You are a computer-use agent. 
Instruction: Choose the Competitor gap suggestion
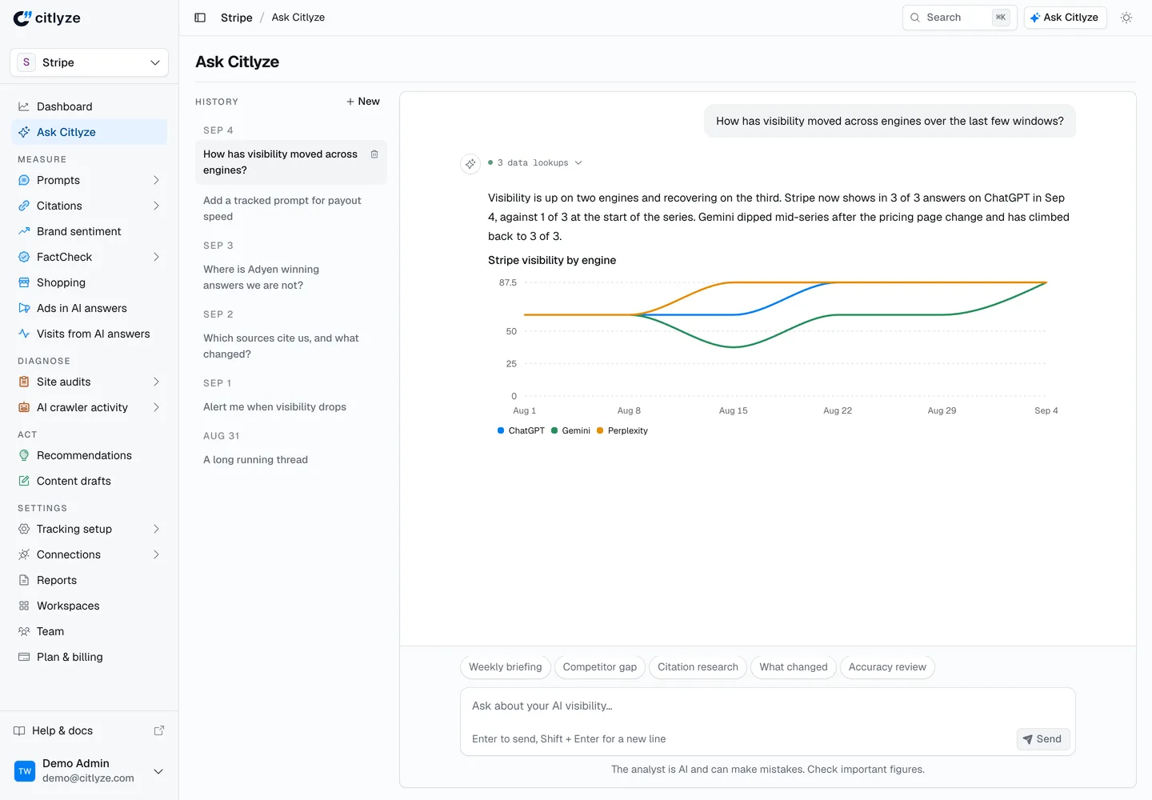click(x=600, y=667)
